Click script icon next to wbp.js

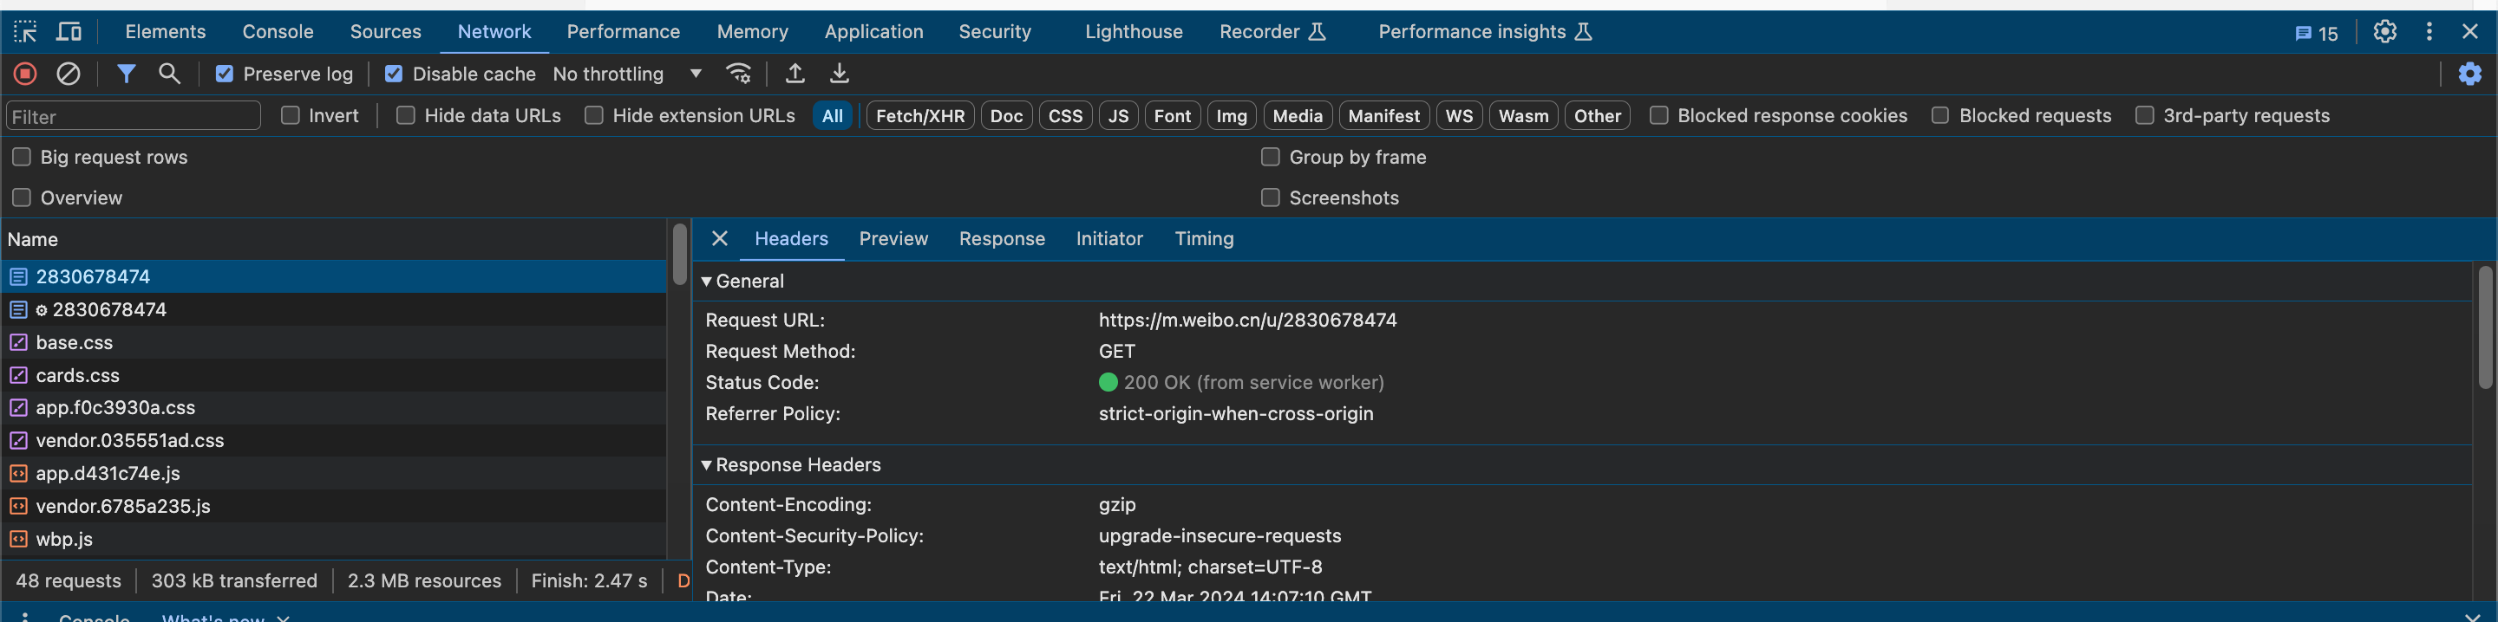click(18, 539)
